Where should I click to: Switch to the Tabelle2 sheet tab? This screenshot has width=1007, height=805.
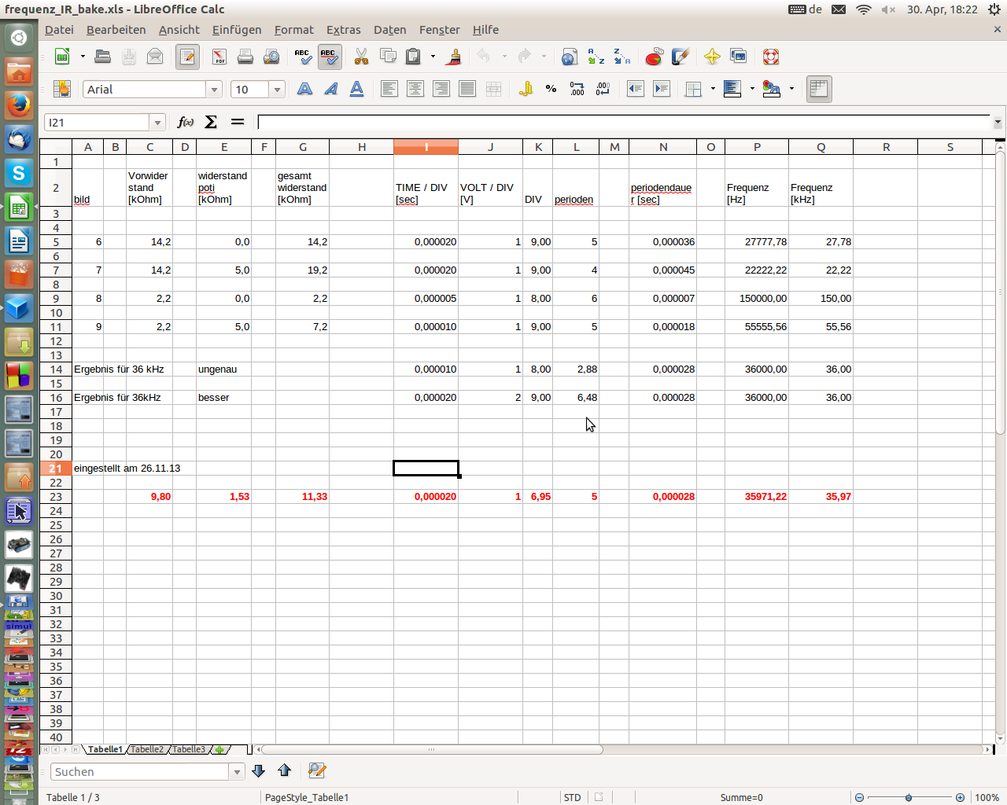[x=147, y=749]
